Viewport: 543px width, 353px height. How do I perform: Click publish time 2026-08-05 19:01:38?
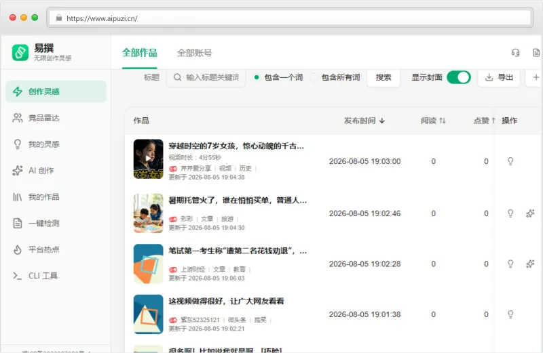[x=364, y=314]
